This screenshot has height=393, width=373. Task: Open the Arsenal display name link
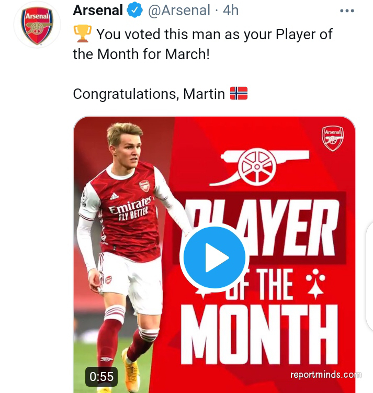[x=98, y=10]
